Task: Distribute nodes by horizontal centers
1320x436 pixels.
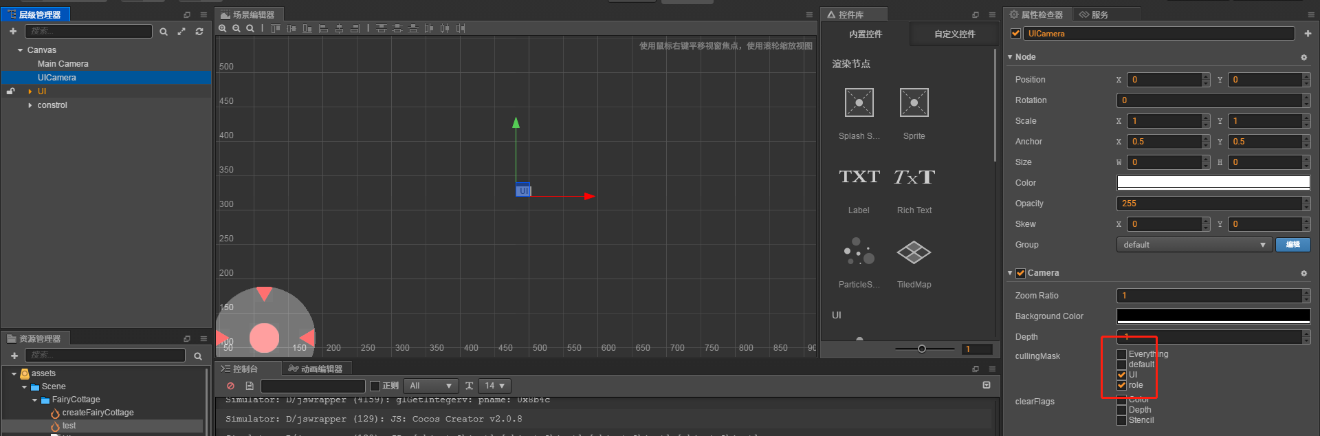Action: (x=445, y=28)
